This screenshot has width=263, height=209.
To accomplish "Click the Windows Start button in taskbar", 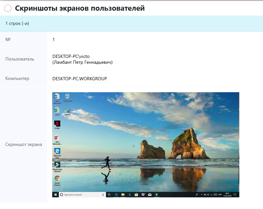I will (55, 195).
